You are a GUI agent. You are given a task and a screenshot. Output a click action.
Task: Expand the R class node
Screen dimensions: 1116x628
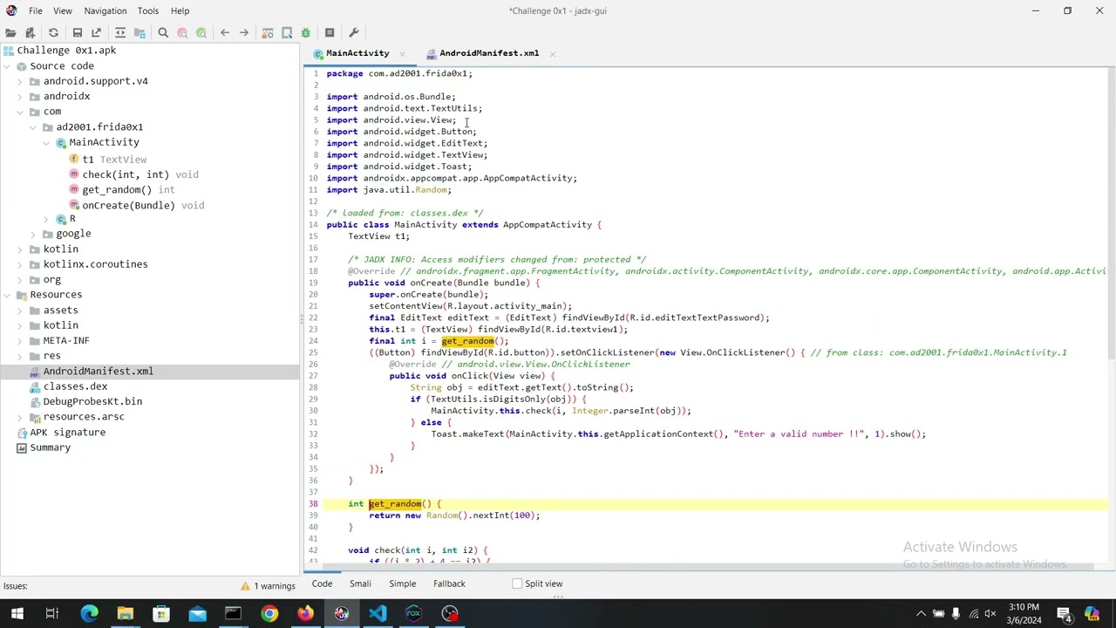click(46, 219)
